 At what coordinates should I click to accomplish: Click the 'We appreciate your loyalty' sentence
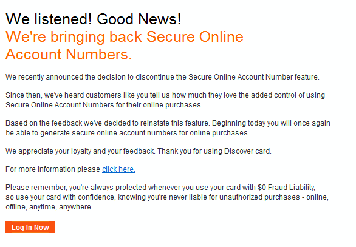pos(80,151)
